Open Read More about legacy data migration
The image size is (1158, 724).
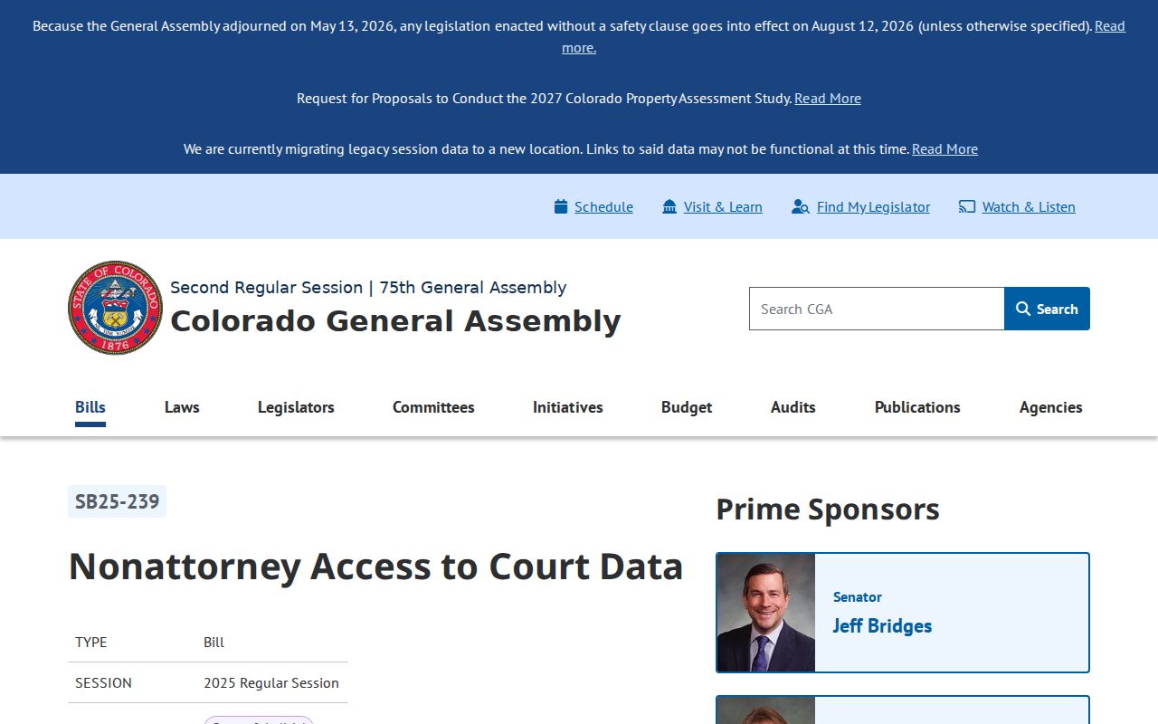click(x=944, y=148)
